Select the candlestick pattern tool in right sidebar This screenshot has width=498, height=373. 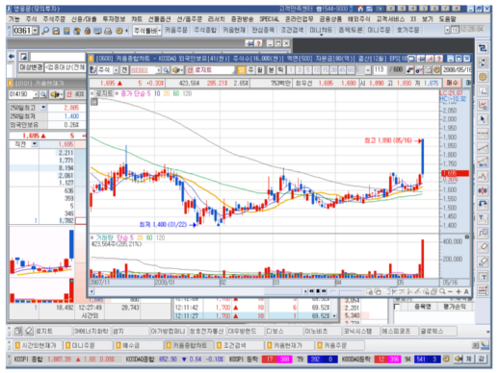483,190
